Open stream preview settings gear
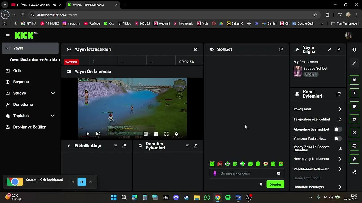Image resolution: width=362 pixels, height=203 pixels. click(177, 134)
